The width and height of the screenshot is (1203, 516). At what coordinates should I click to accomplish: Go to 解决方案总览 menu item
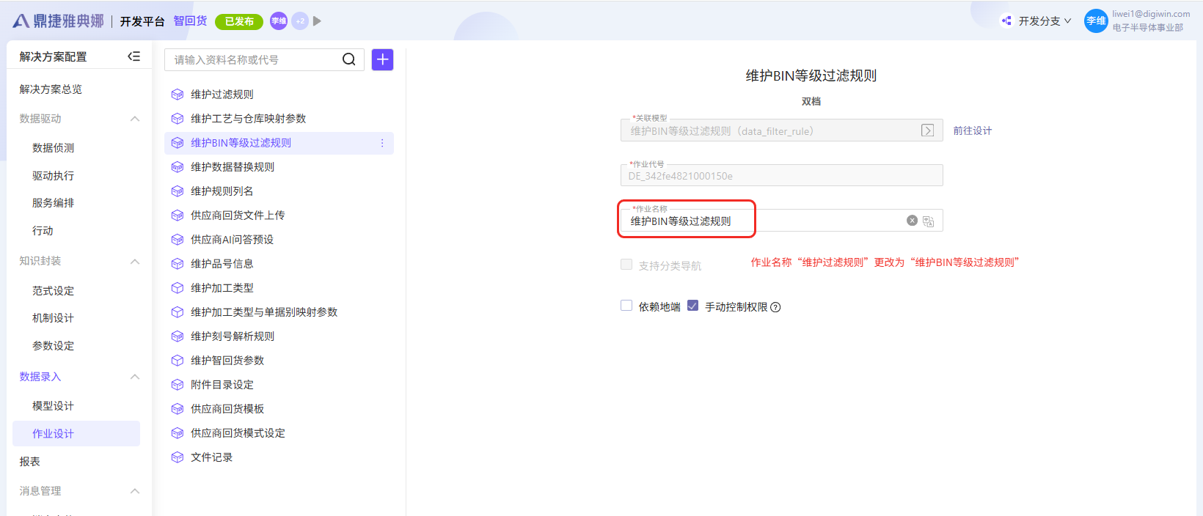tap(51, 89)
